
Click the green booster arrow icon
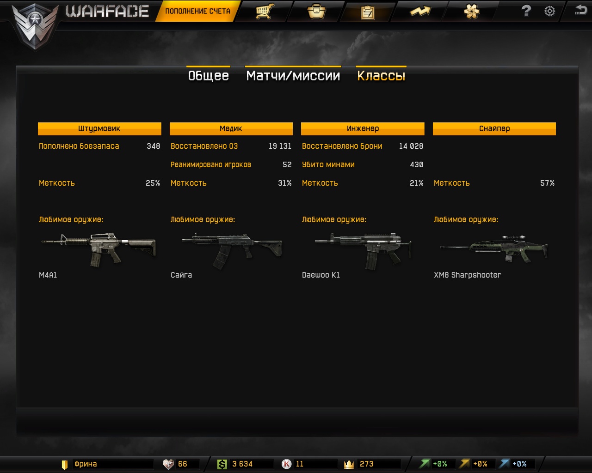[x=425, y=464]
